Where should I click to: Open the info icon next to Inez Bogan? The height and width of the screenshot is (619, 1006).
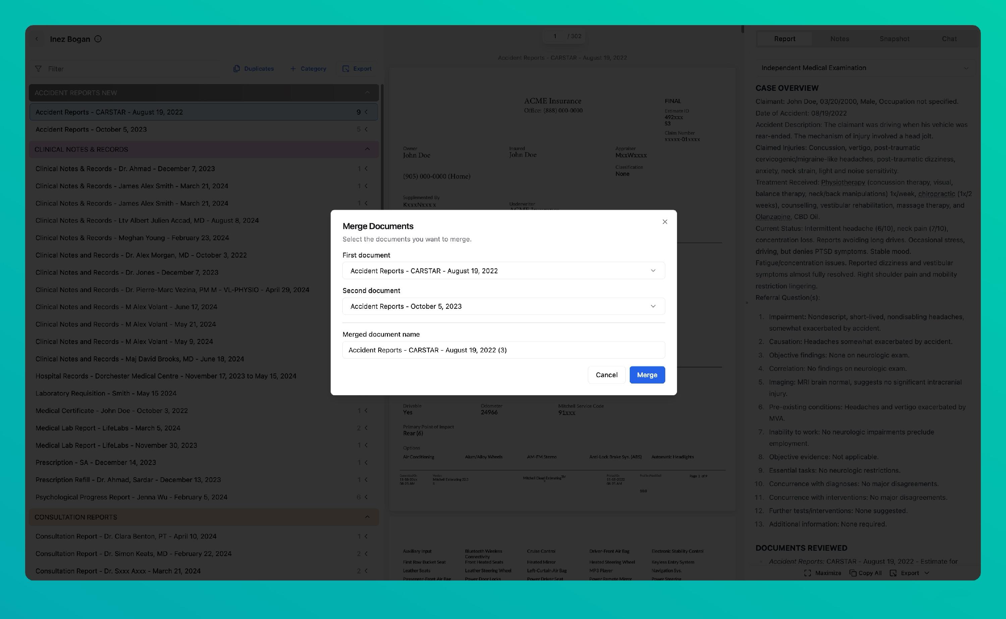[98, 39]
